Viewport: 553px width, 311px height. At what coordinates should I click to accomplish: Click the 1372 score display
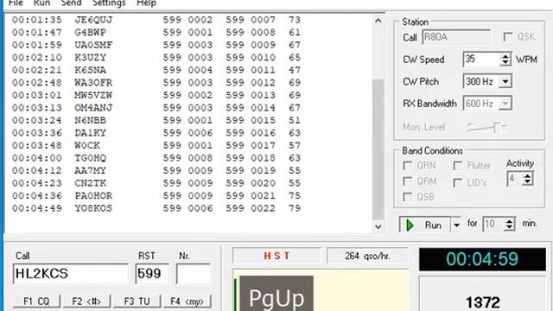[x=482, y=302]
